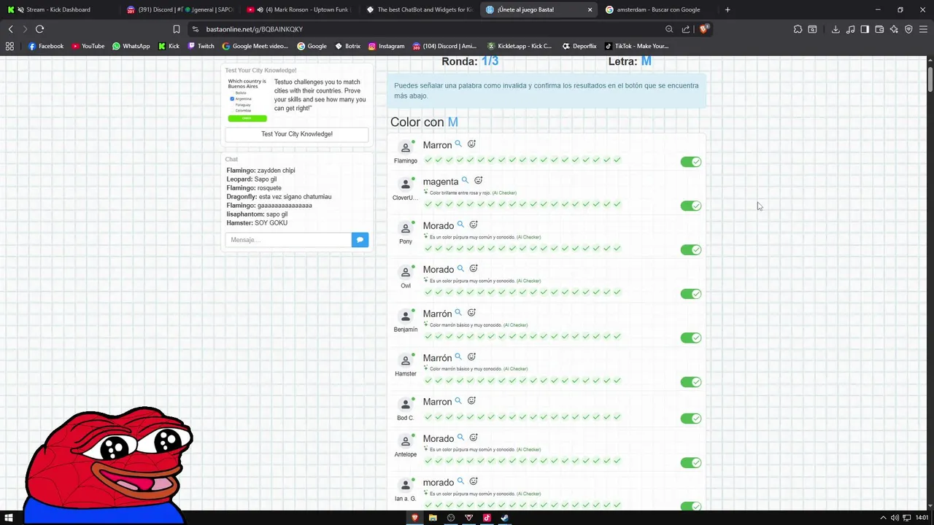Viewport: 934px width, 525px height.
Task: Click the address bar URL bastaonline.net
Action: 255,29
